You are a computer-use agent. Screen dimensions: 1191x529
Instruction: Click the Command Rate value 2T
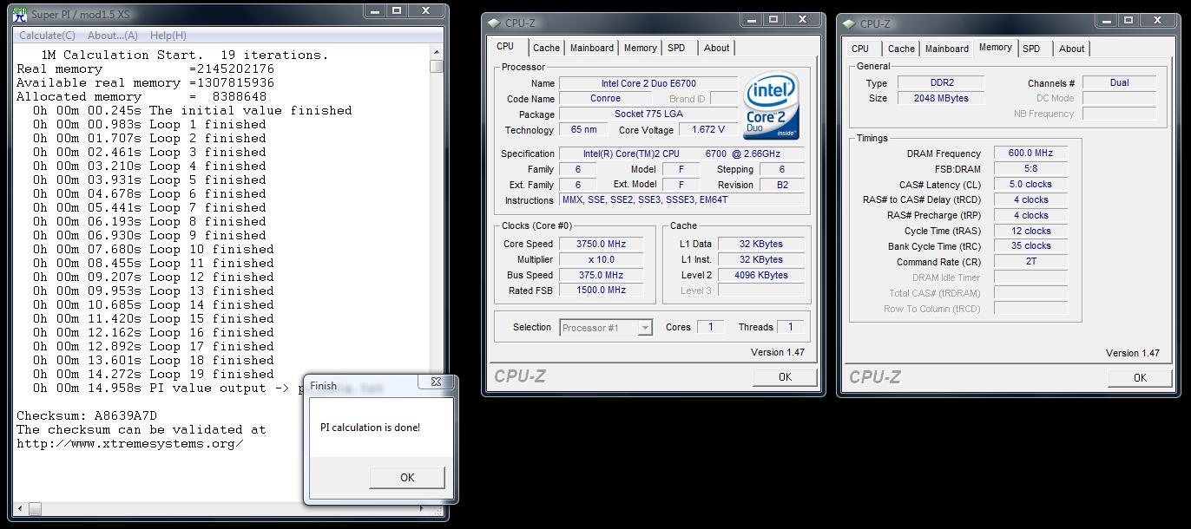(1030, 262)
